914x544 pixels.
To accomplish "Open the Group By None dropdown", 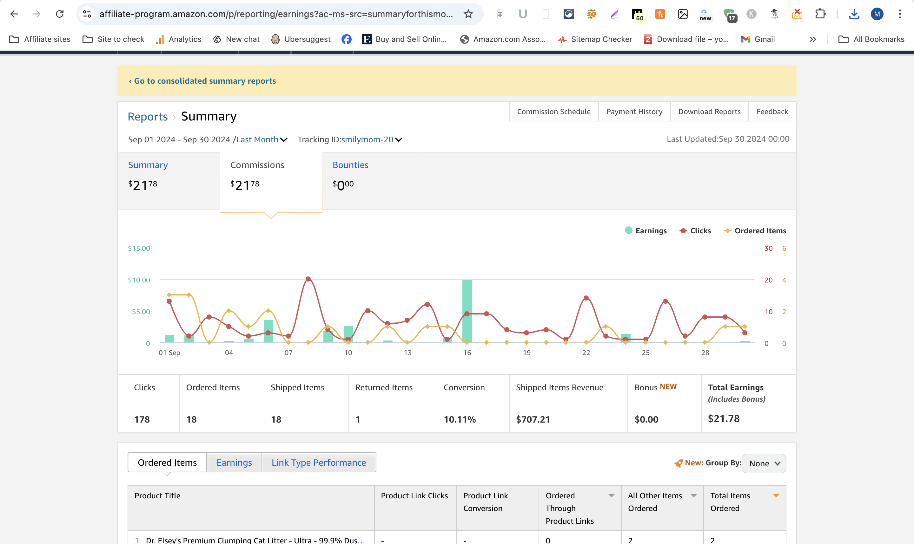I will click(x=764, y=463).
